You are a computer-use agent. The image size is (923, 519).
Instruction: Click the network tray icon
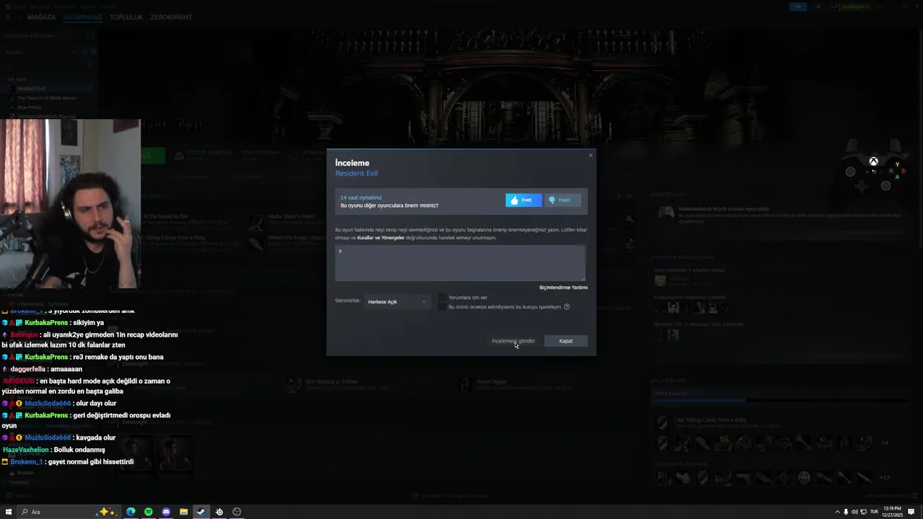pyautogui.click(x=863, y=512)
